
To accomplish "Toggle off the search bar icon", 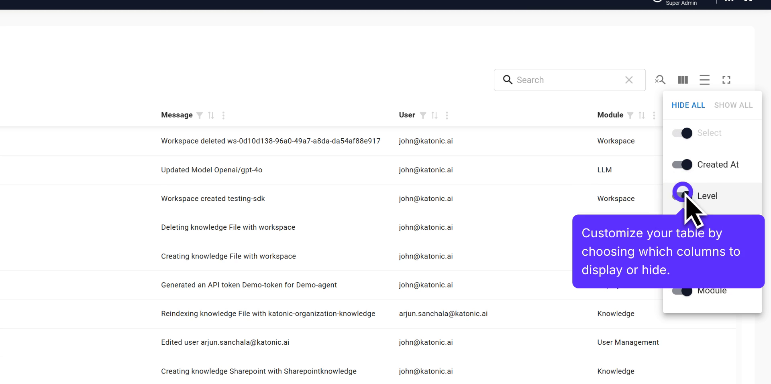I will click(x=661, y=80).
